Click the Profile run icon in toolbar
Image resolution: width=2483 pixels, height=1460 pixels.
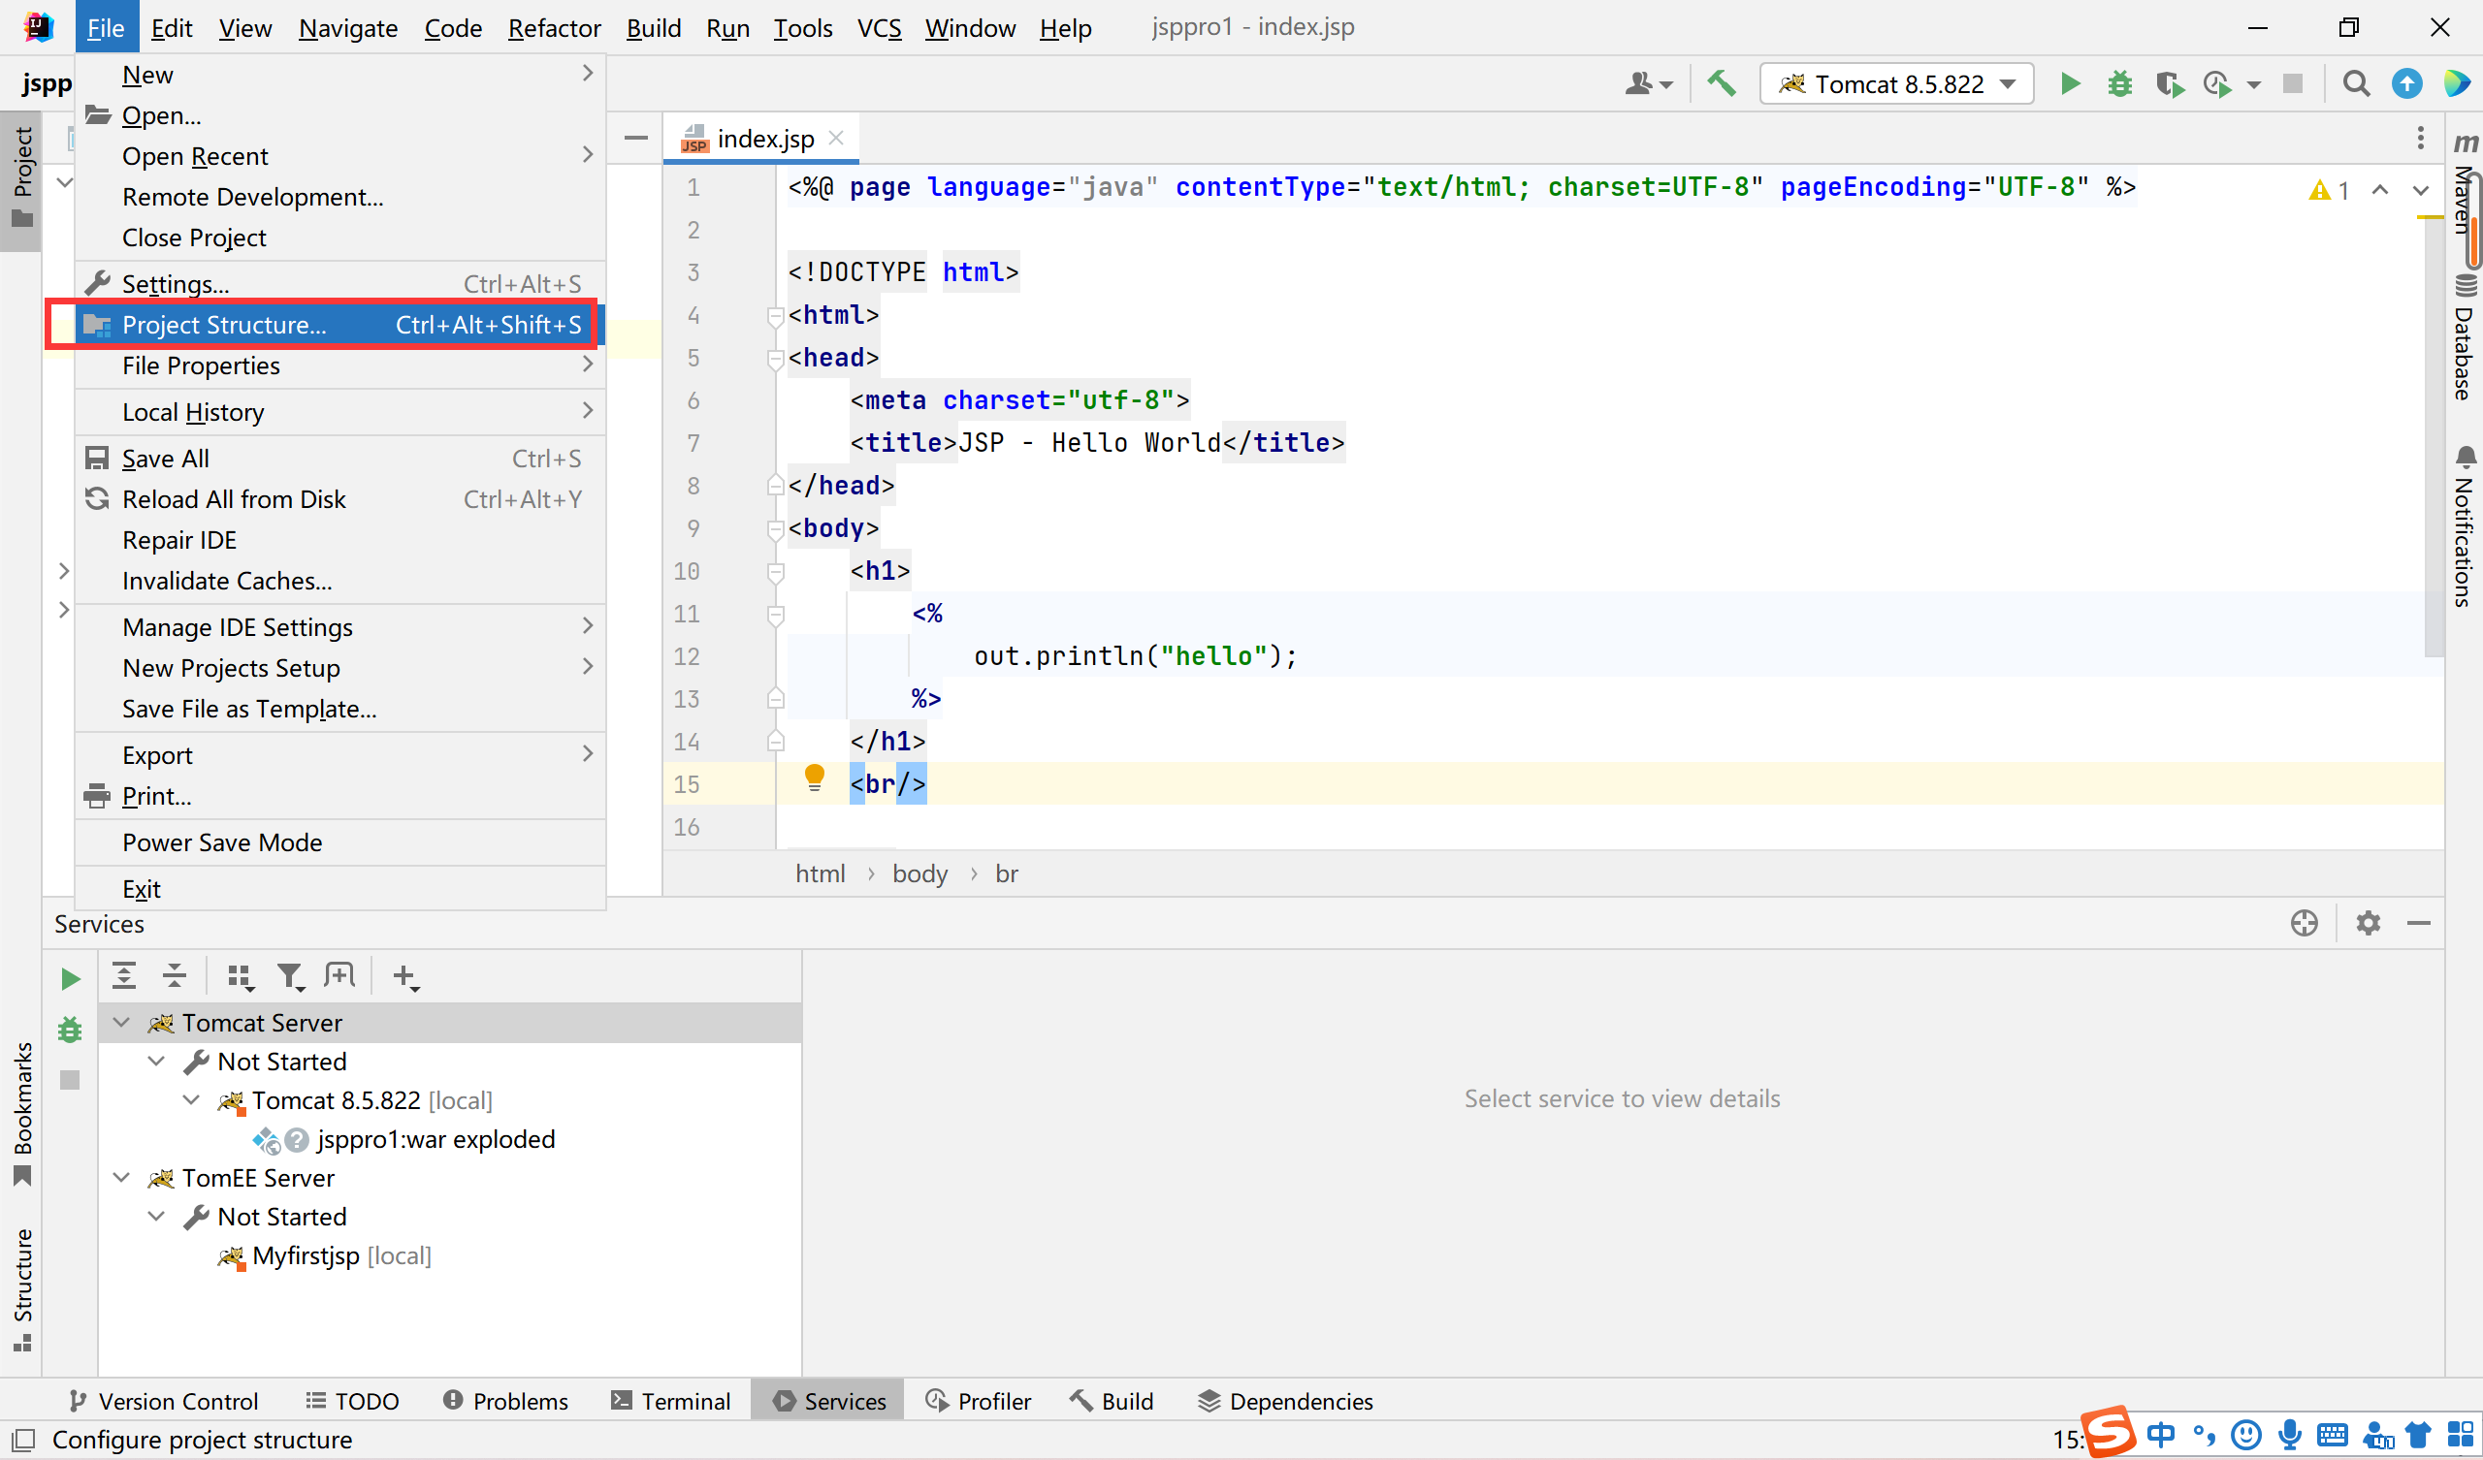click(x=2217, y=83)
